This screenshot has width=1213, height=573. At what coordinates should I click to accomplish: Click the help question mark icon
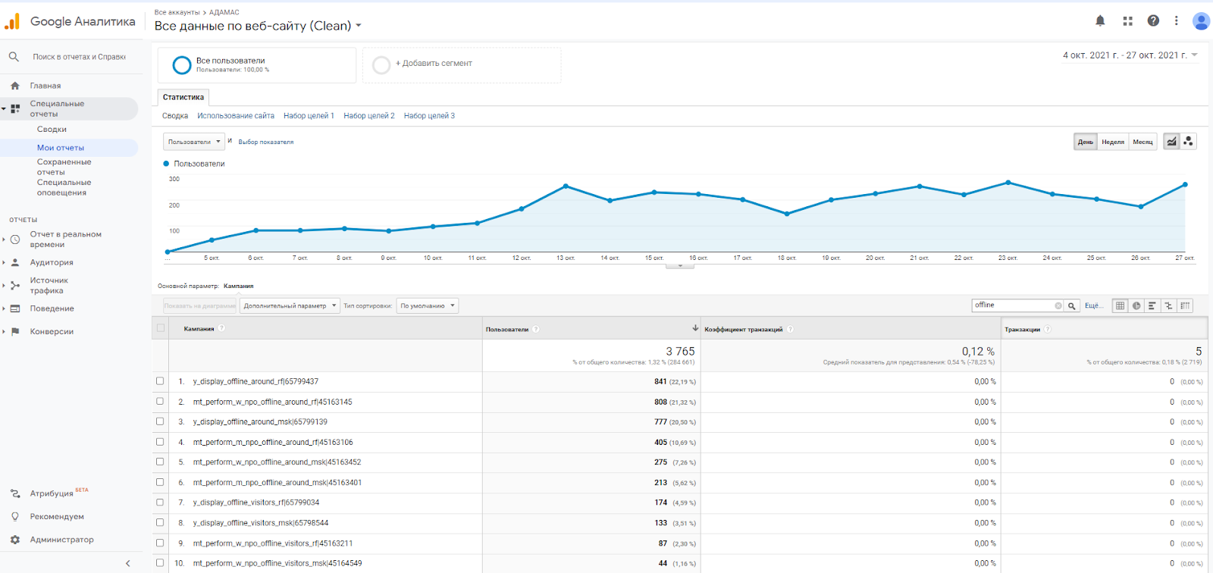[1153, 21]
